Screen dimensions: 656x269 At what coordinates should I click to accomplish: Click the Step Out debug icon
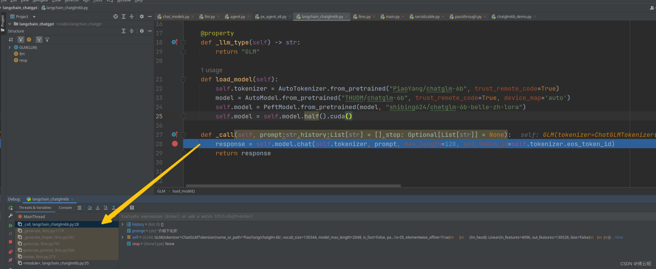114,208
